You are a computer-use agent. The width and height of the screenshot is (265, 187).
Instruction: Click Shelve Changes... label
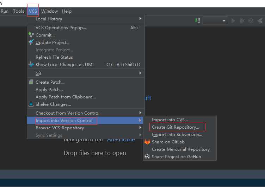click(53, 104)
